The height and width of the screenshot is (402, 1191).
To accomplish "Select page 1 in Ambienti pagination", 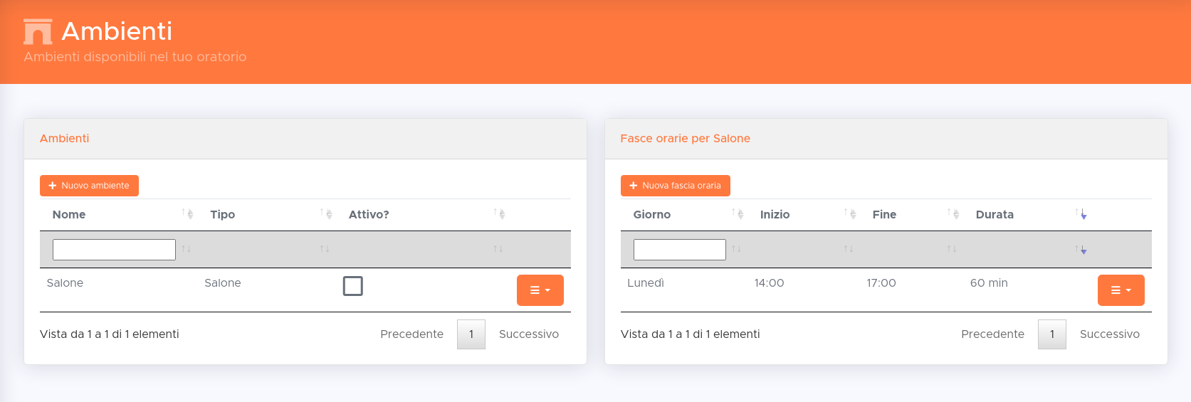I will point(471,334).
